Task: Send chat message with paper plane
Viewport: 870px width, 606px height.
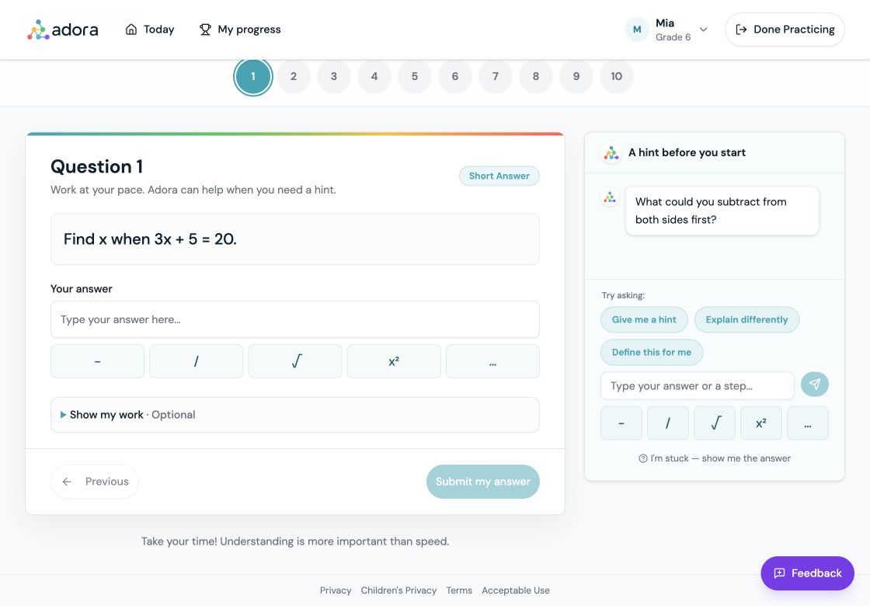Action: (815, 384)
